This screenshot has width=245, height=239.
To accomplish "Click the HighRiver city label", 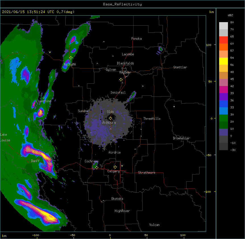I will click(122, 211).
